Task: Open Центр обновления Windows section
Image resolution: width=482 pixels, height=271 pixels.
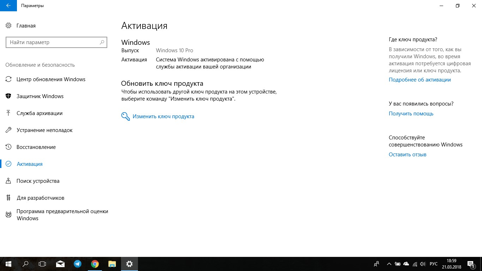Action: [x=51, y=79]
